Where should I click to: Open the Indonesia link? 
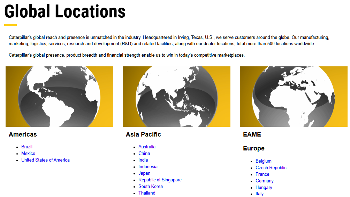tap(148, 167)
